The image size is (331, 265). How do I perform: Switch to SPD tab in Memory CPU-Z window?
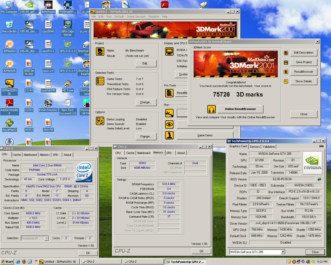tap(169, 153)
